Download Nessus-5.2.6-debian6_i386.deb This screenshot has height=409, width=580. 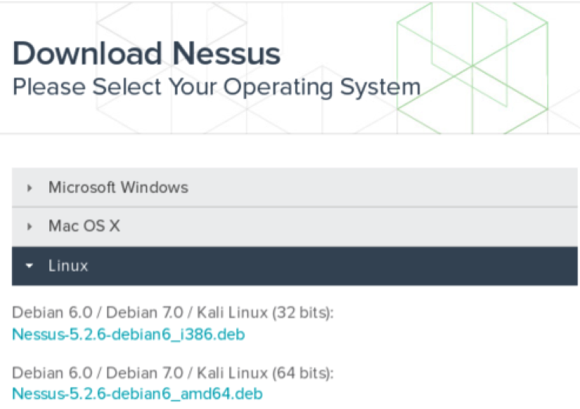click(129, 334)
